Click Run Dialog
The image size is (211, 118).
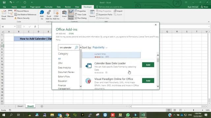(80, 18)
